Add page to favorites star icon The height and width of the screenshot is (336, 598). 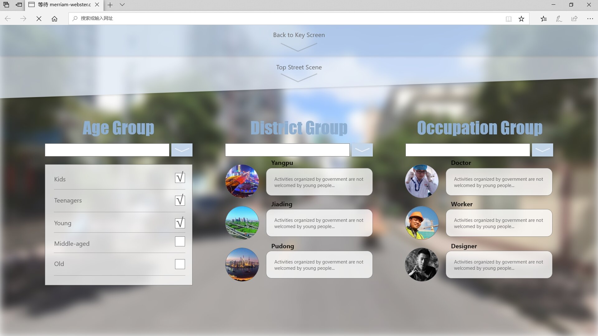click(x=521, y=19)
